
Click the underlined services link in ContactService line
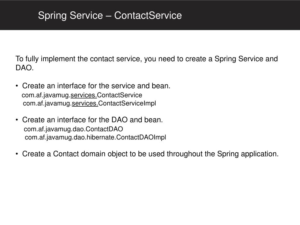84,95
